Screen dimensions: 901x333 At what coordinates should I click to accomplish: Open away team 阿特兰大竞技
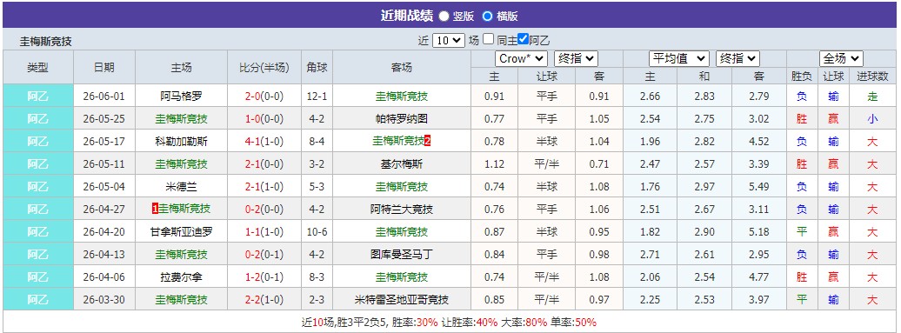pyautogui.click(x=401, y=209)
